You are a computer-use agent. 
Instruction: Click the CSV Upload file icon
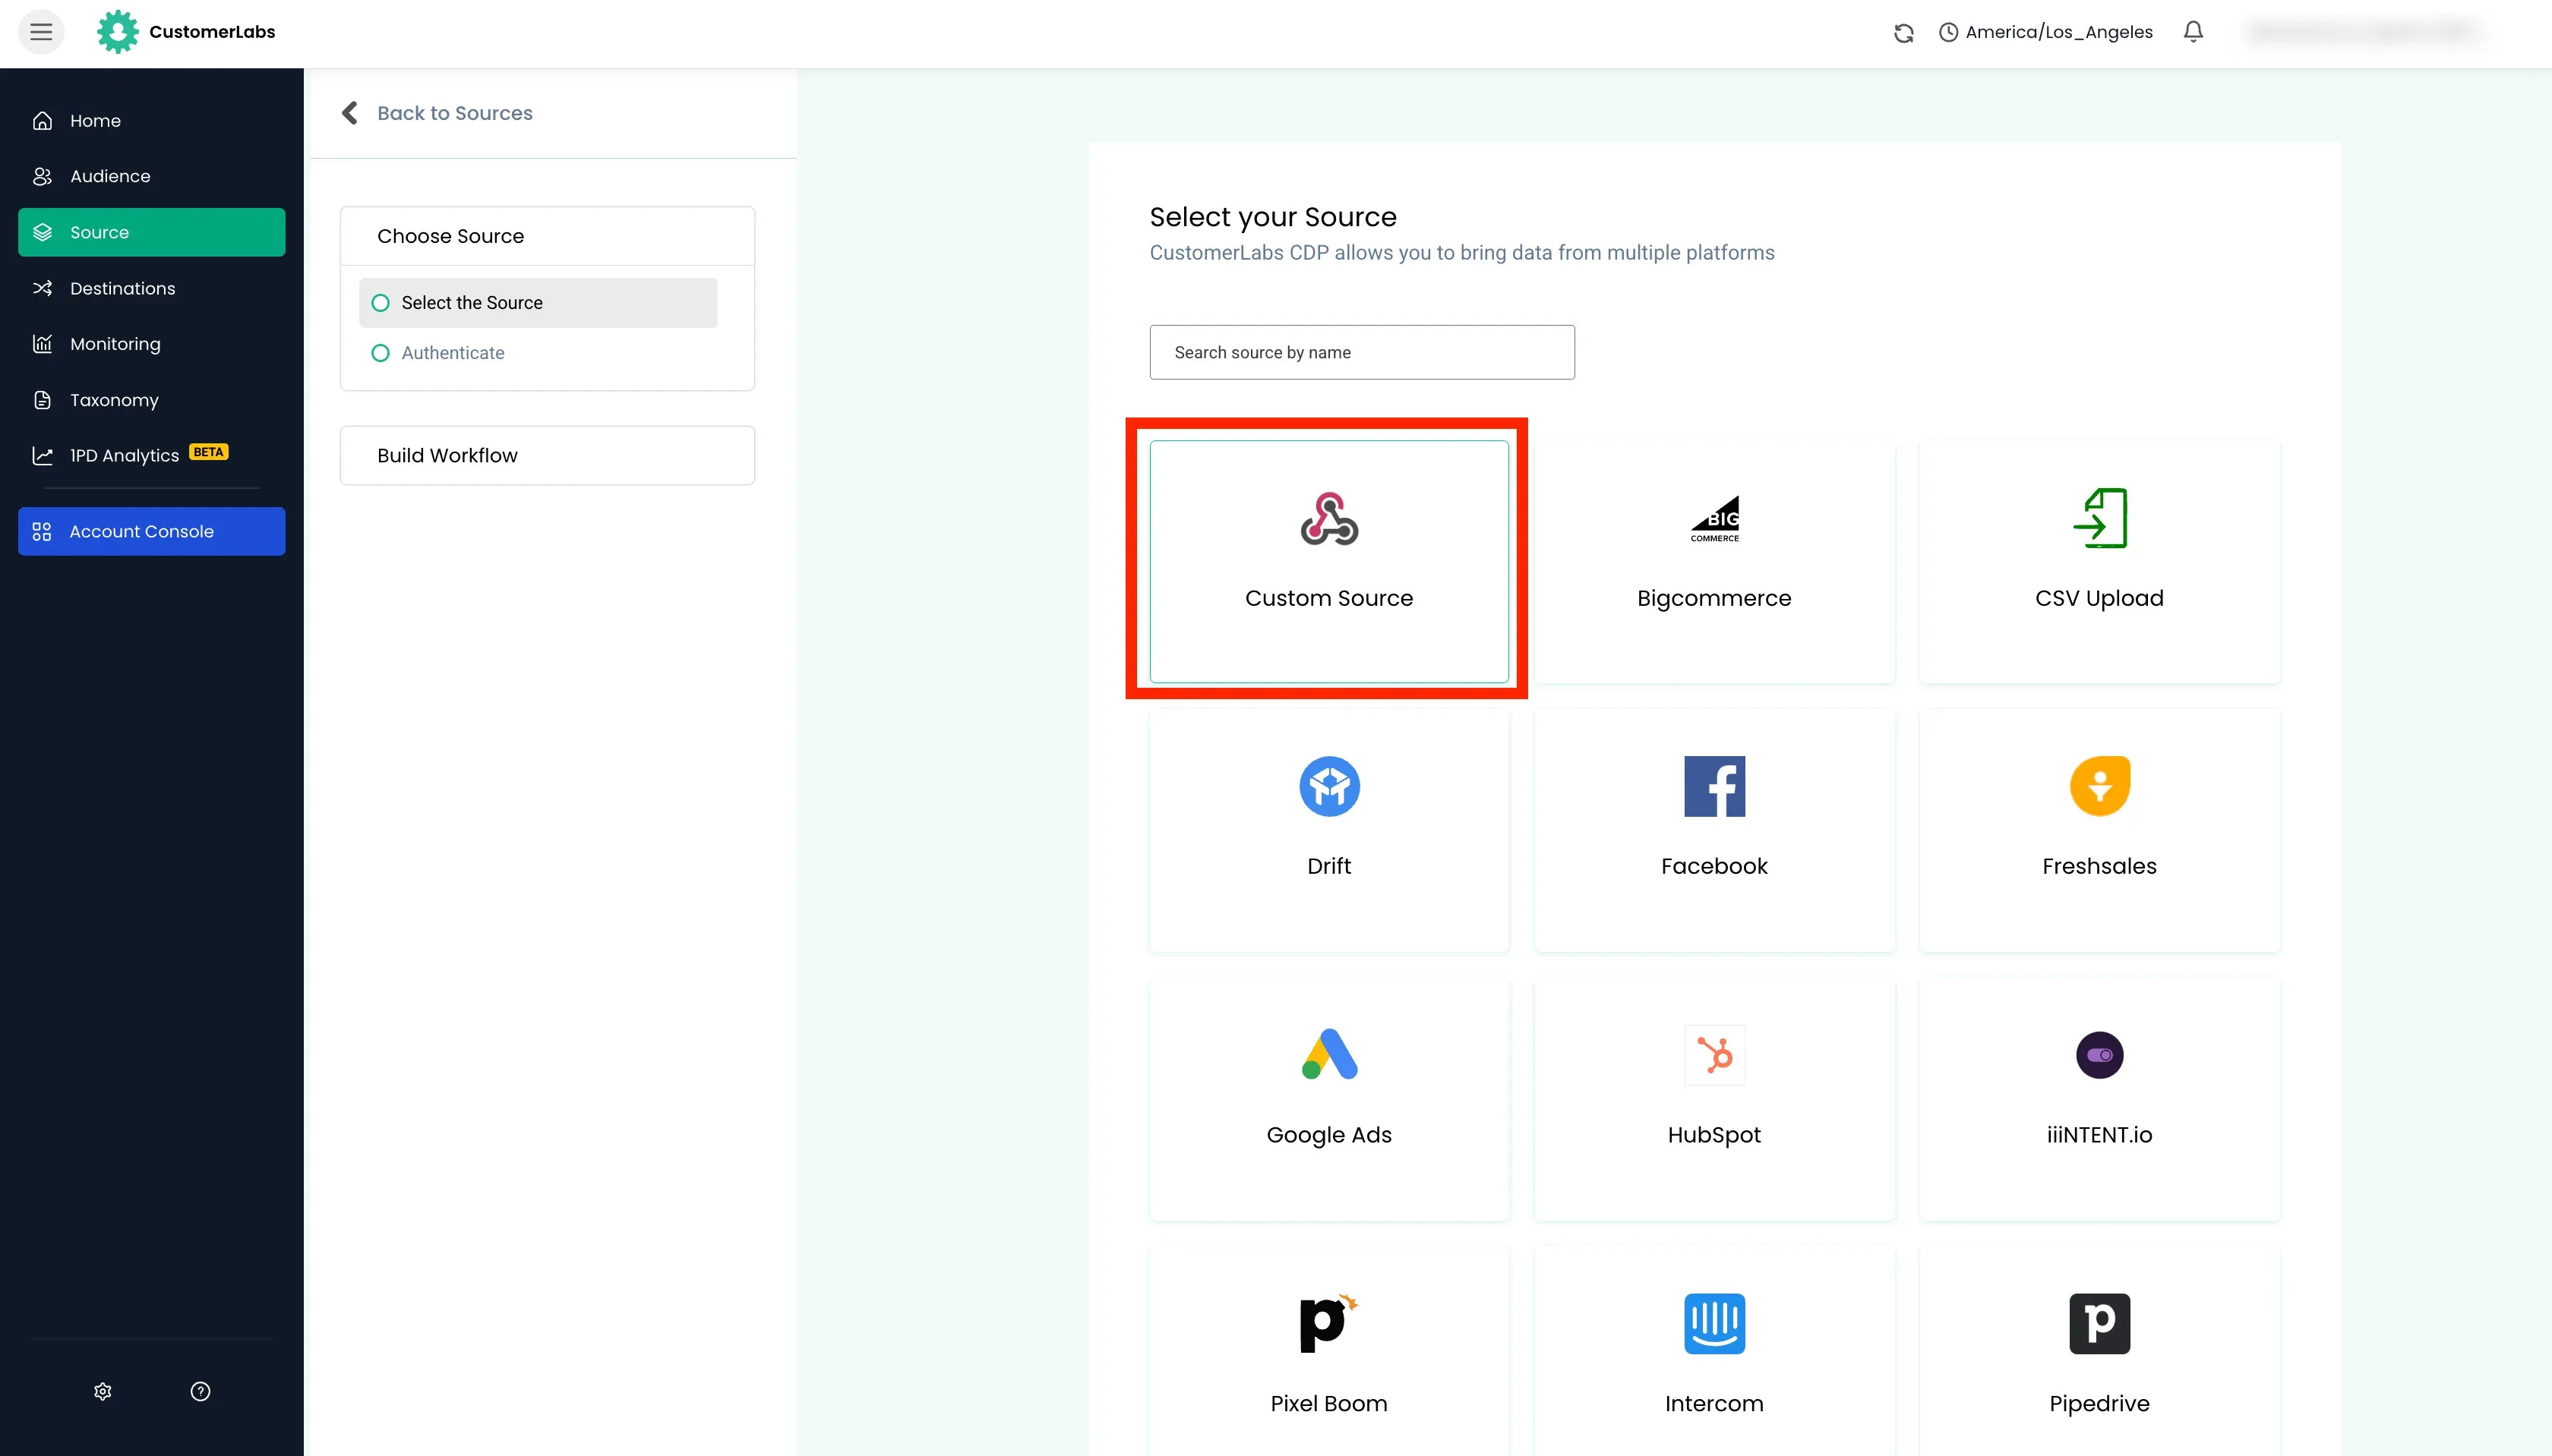coord(2099,518)
